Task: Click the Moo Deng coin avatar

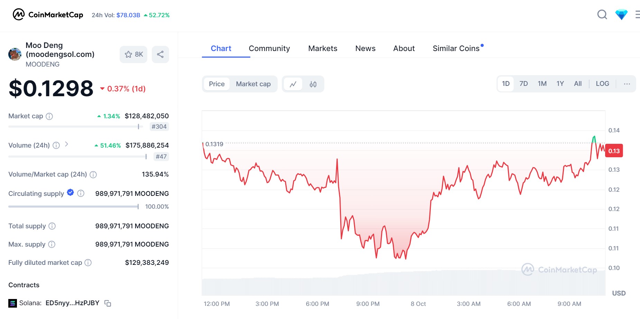Action: [x=15, y=54]
